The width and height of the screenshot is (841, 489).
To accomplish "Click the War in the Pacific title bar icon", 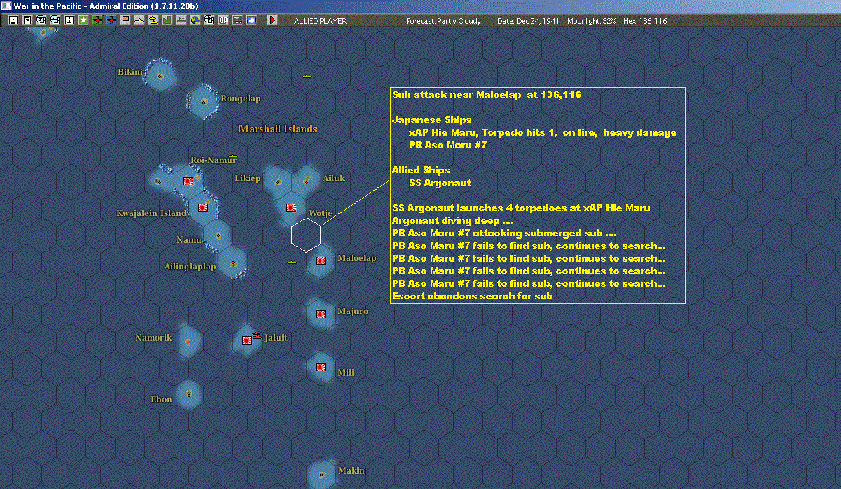I will click(x=6, y=6).
